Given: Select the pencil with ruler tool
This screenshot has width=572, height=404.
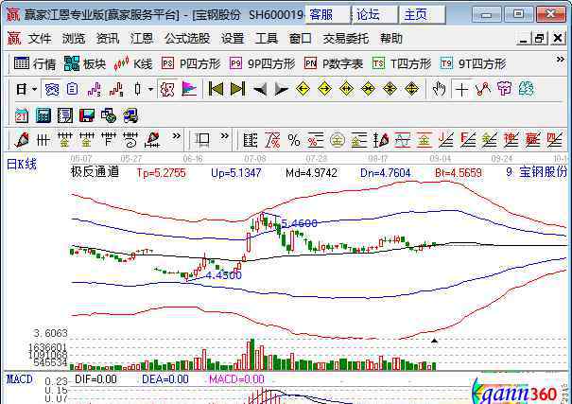Looking at the screenshot, I should [152, 140].
